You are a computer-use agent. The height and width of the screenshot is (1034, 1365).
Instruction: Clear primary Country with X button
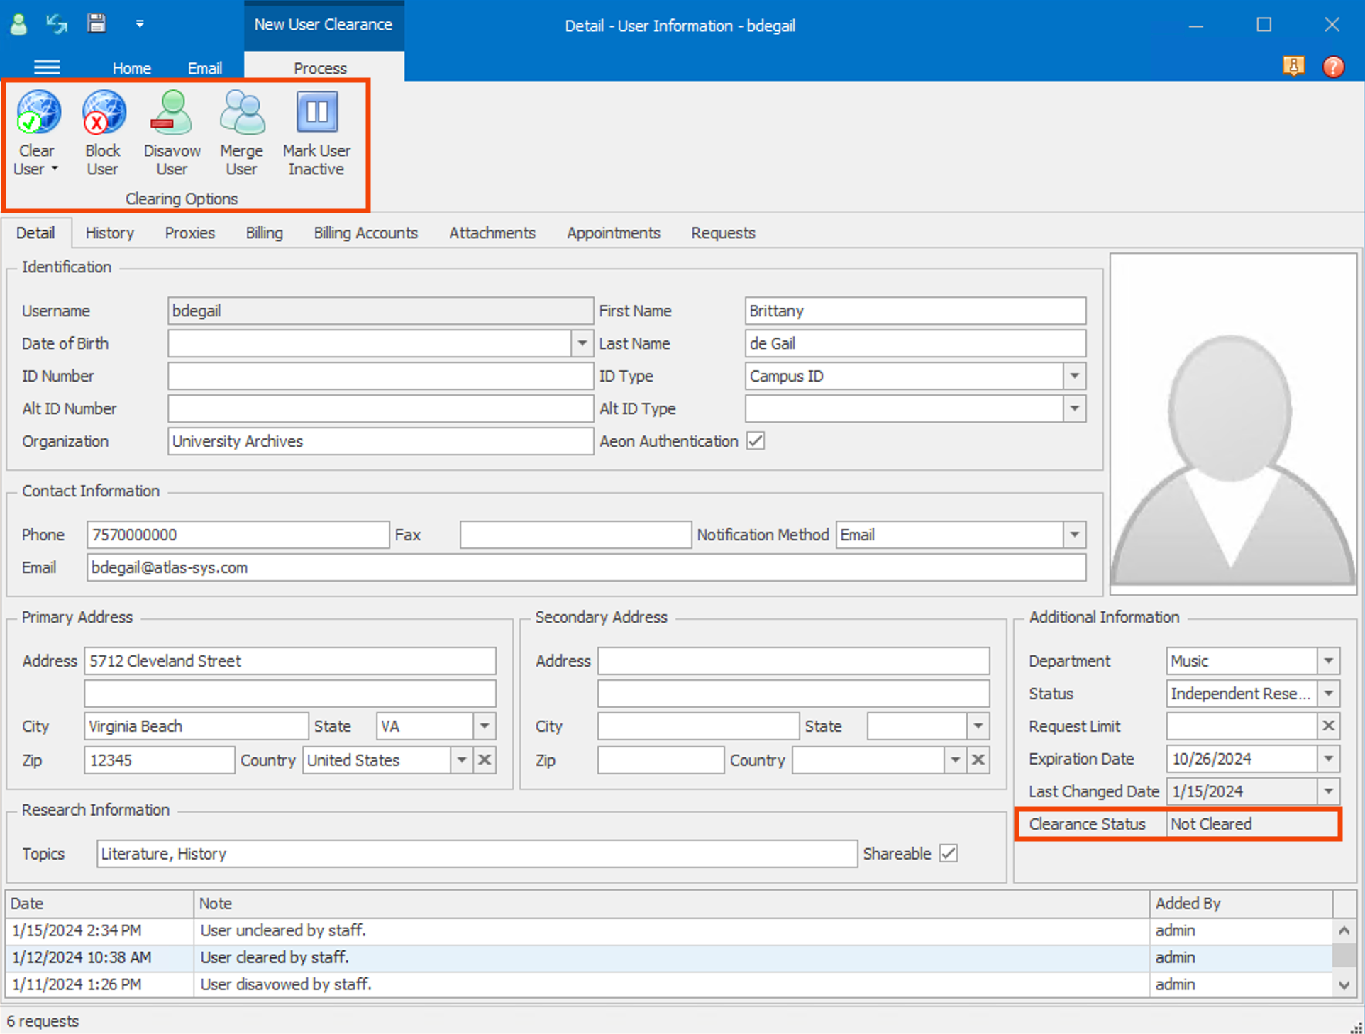(485, 760)
